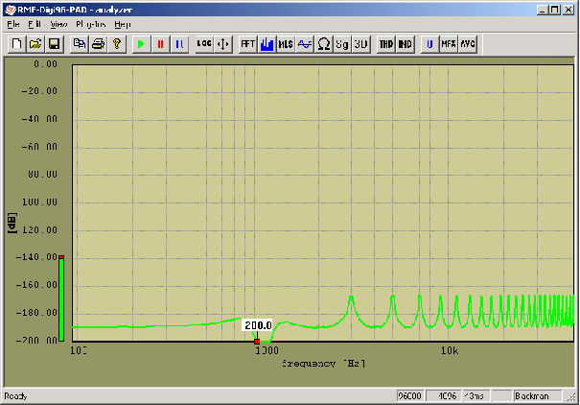This screenshot has width=580, height=405.
Task: Click the AVG averaging button
Action: point(467,44)
